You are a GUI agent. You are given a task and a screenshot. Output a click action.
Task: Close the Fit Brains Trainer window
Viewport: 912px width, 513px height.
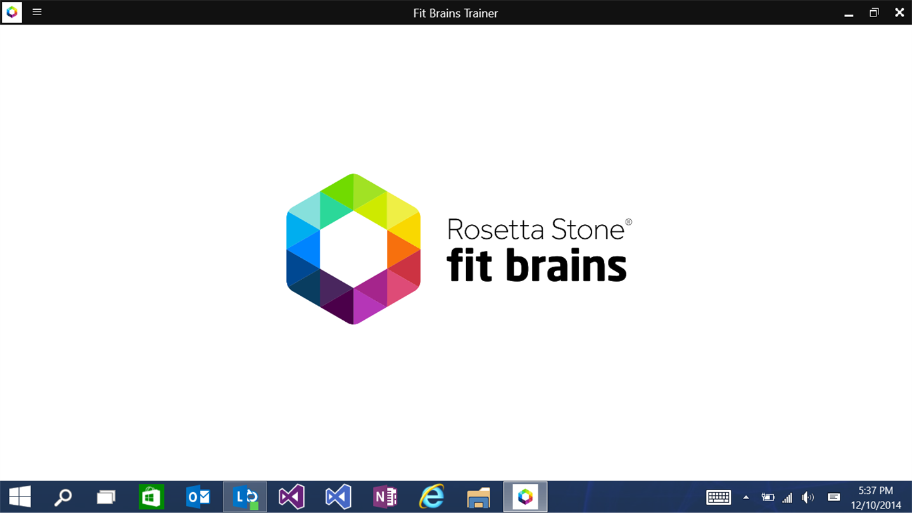tap(899, 13)
